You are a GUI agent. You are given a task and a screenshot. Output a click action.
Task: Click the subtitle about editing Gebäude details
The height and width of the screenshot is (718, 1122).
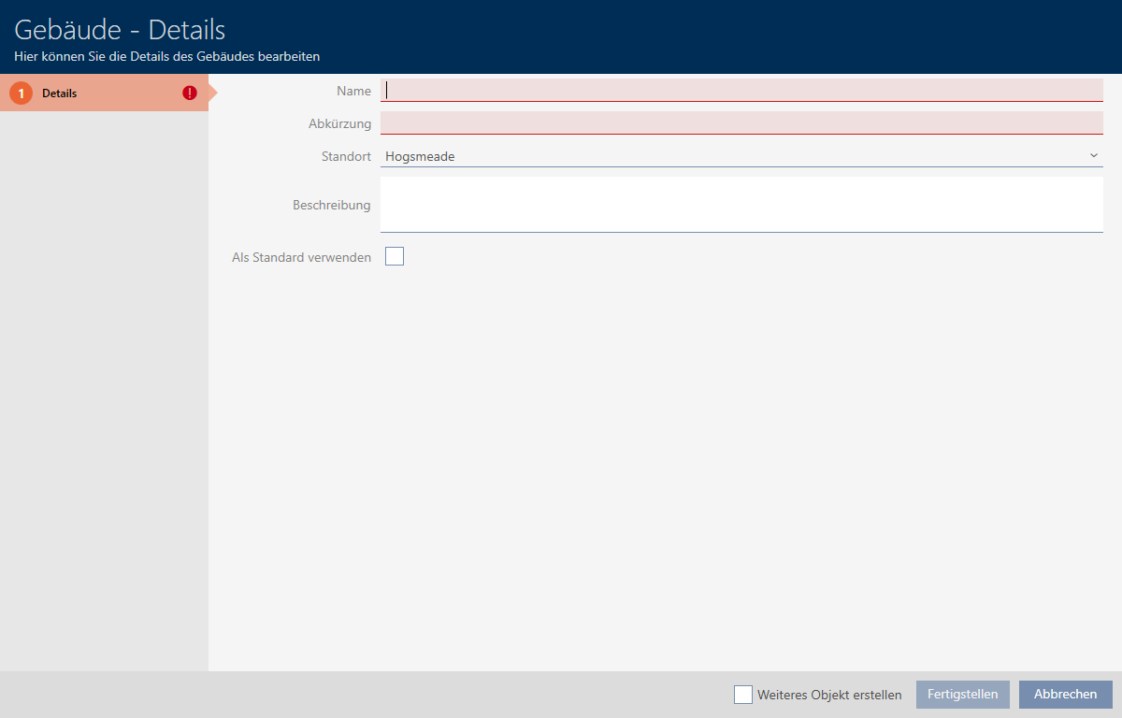tap(167, 57)
